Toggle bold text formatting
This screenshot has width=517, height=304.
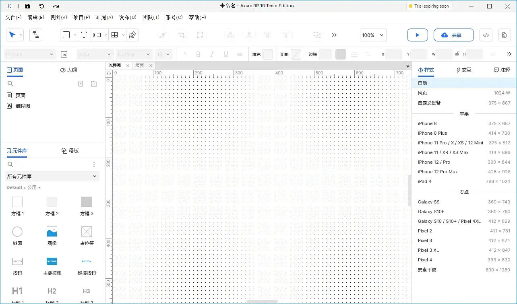pyautogui.click(x=198, y=54)
